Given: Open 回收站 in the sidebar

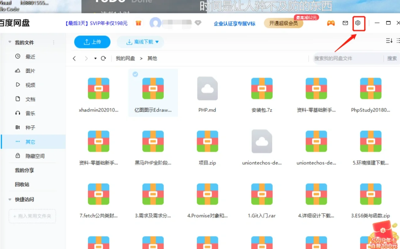Looking at the screenshot, I should [22, 184].
